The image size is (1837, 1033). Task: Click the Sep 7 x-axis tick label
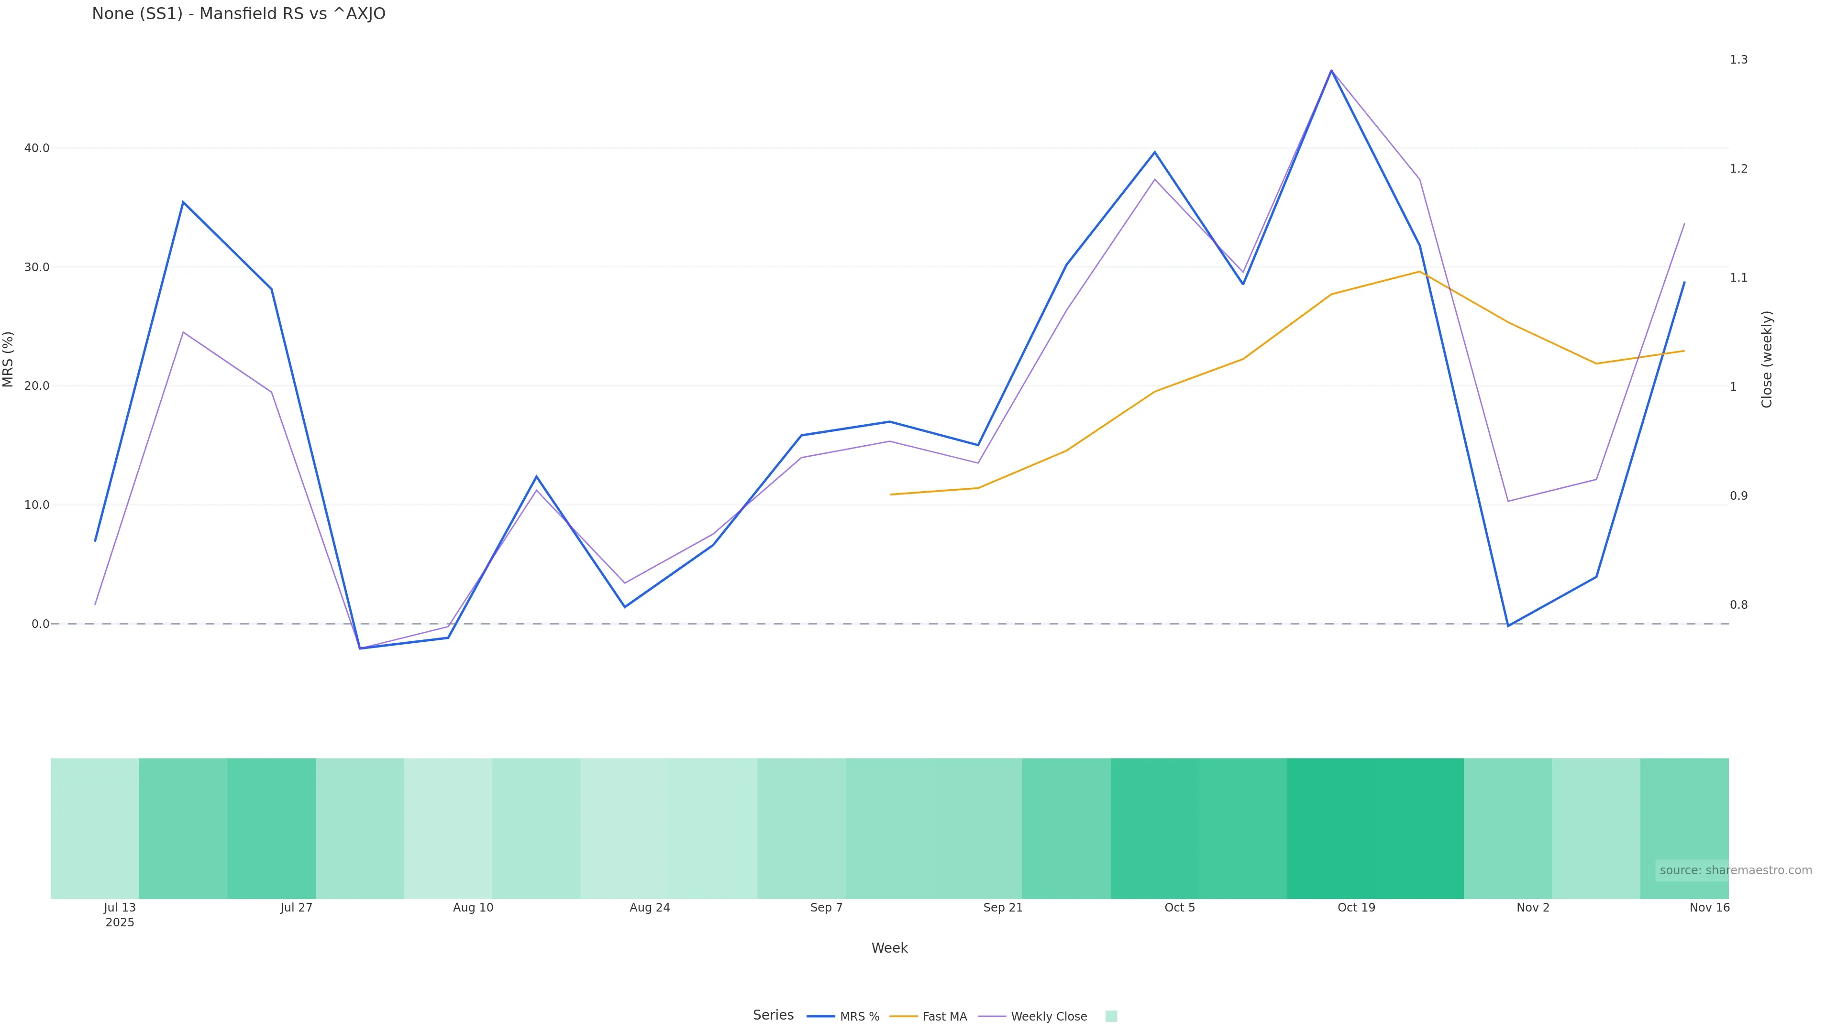[x=826, y=908]
